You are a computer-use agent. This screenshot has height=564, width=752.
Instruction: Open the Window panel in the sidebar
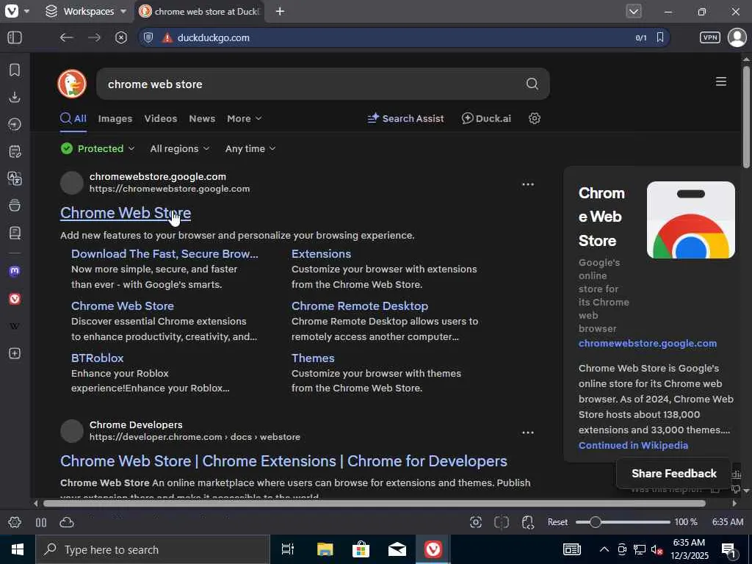pos(15,206)
